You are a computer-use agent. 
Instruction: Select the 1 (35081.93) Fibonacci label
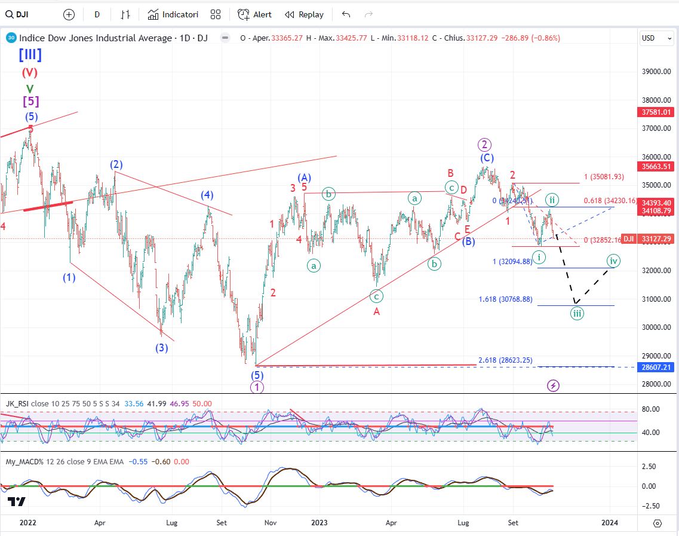604,177
